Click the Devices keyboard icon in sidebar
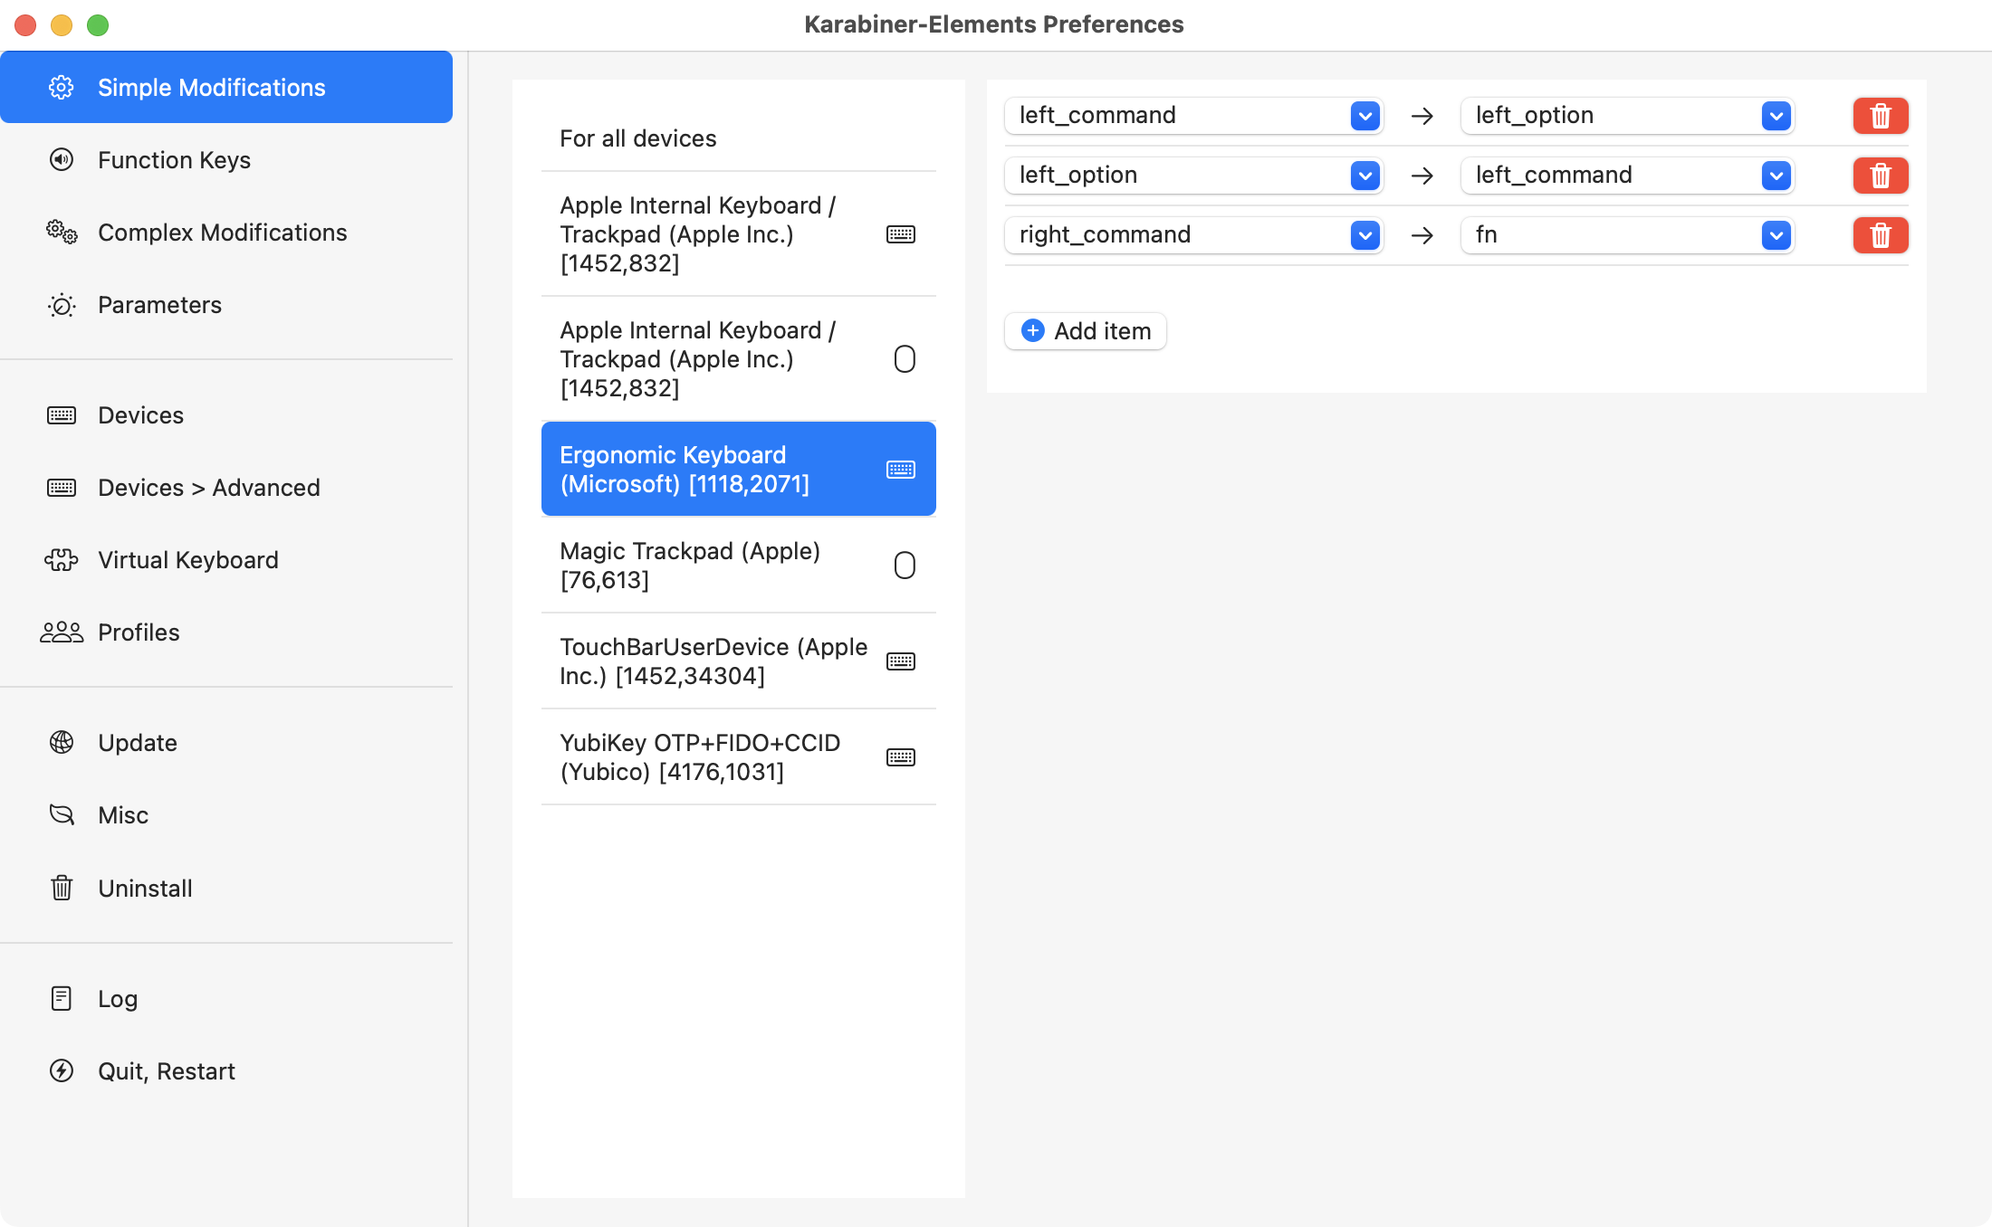This screenshot has height=1227, width=1992. [x=62, y=415]
